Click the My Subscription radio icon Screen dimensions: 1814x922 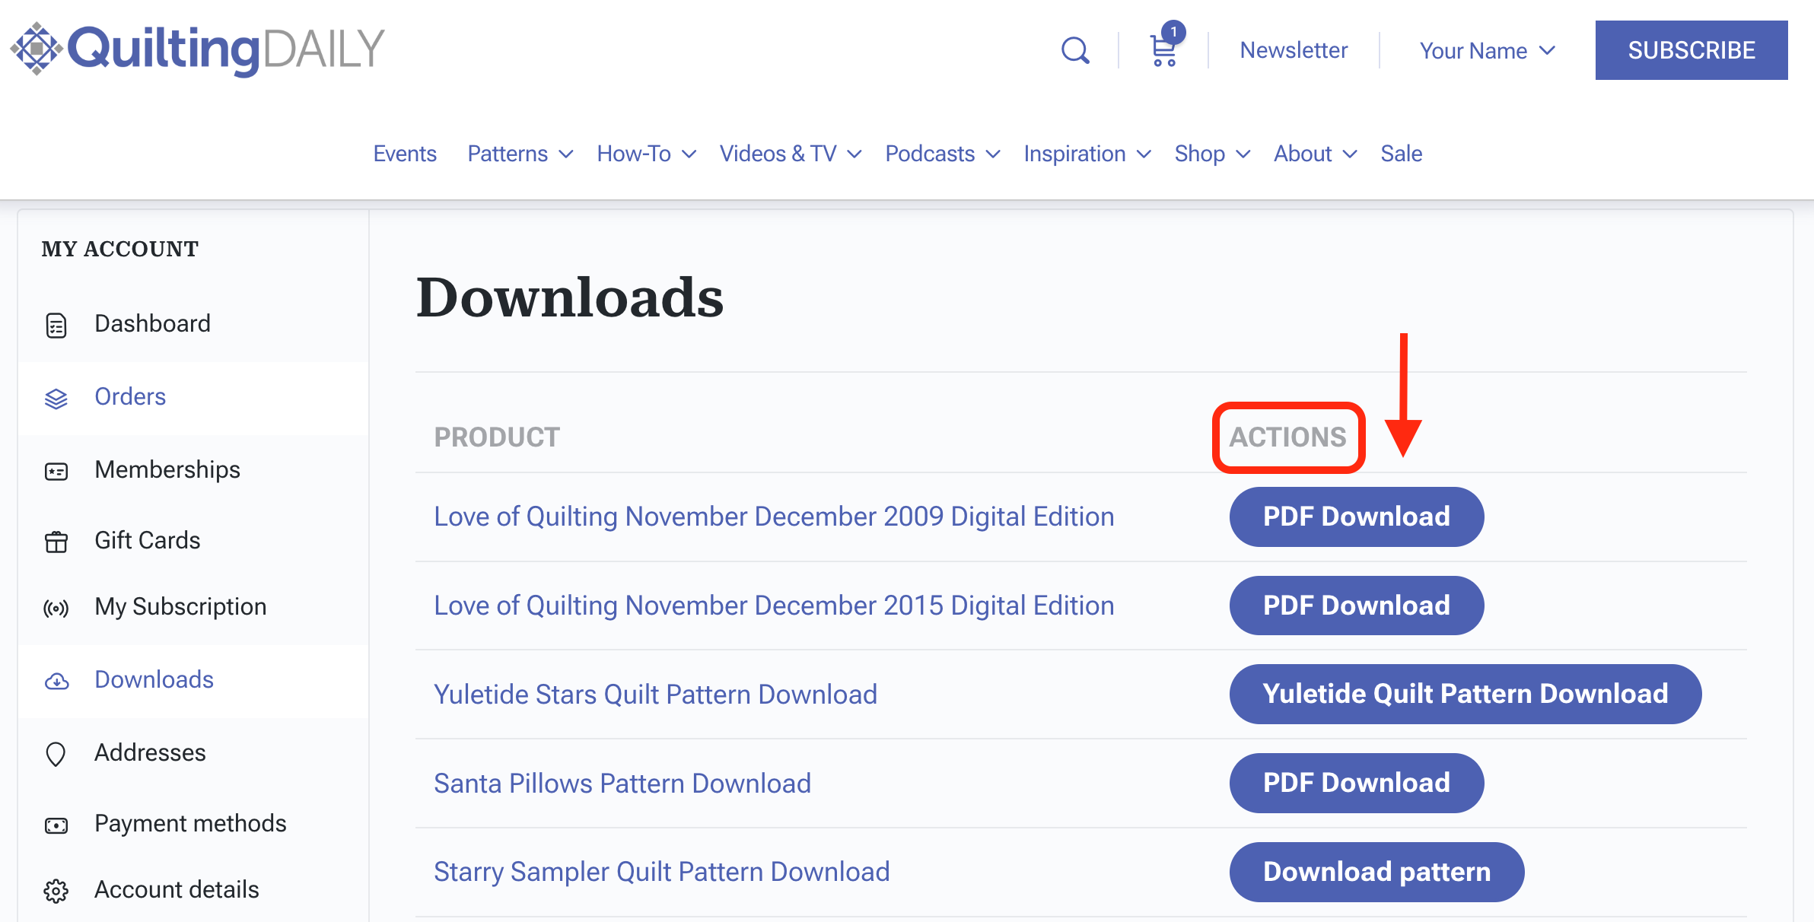pyautogui.click(x=56, y=607)
